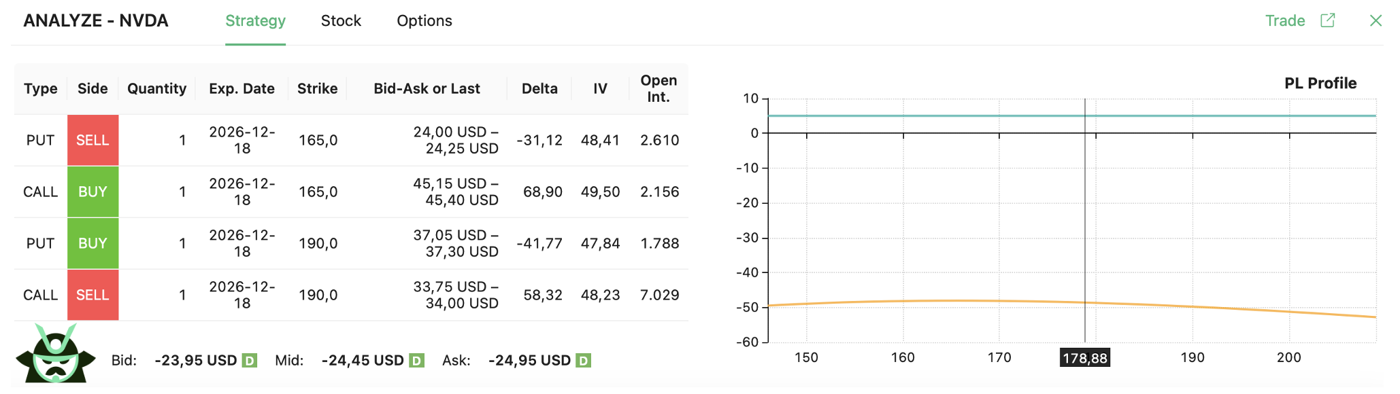1400x394 pixels.
Task: Click the D icon next to Mid price
Action: (416, 360)
